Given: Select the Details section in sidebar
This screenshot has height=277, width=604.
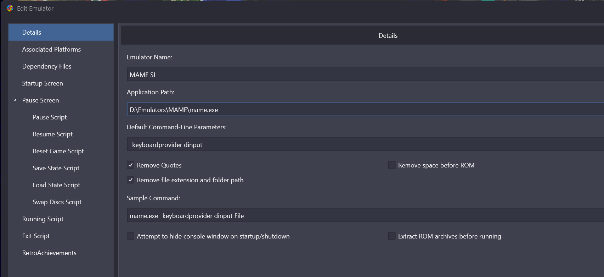Looking at the screenshot, I should [61, 33].
